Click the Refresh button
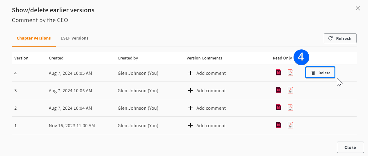The width and height of the screenshot is (368, 156). 340,38
